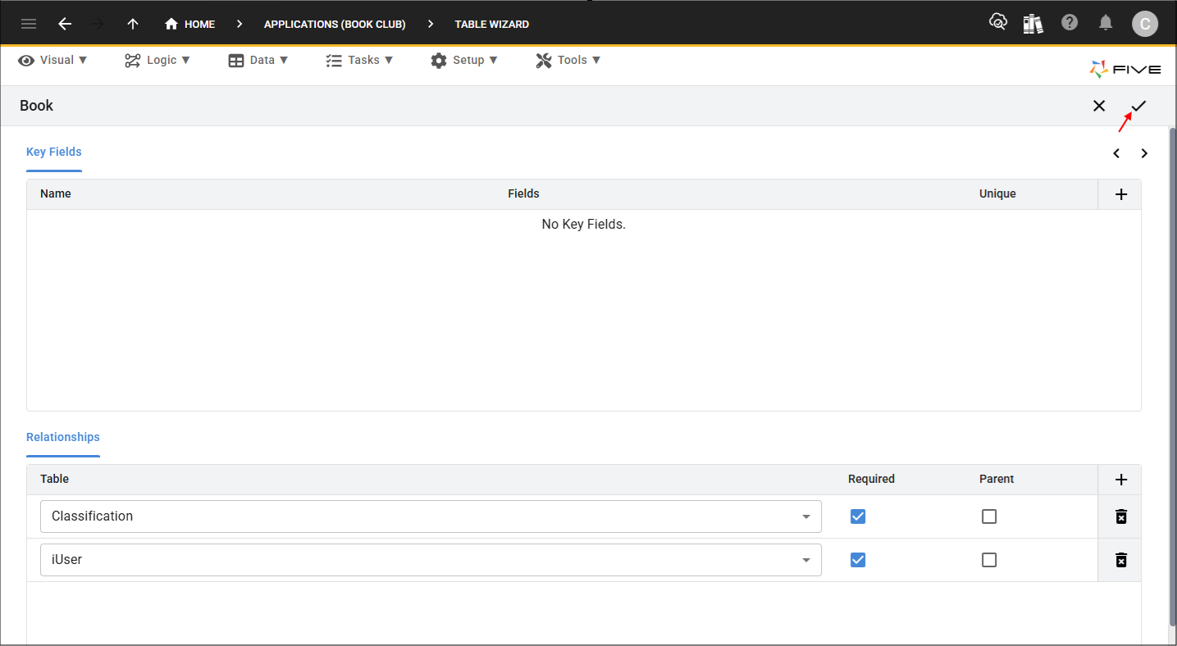The width and height of the screenshot is (1177, 646).
Task: Open the HOME breadcrumb
Action: 189,24
